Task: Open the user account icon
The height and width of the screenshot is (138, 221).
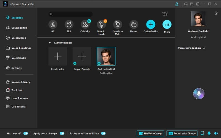Action: (x=177, y=4)
